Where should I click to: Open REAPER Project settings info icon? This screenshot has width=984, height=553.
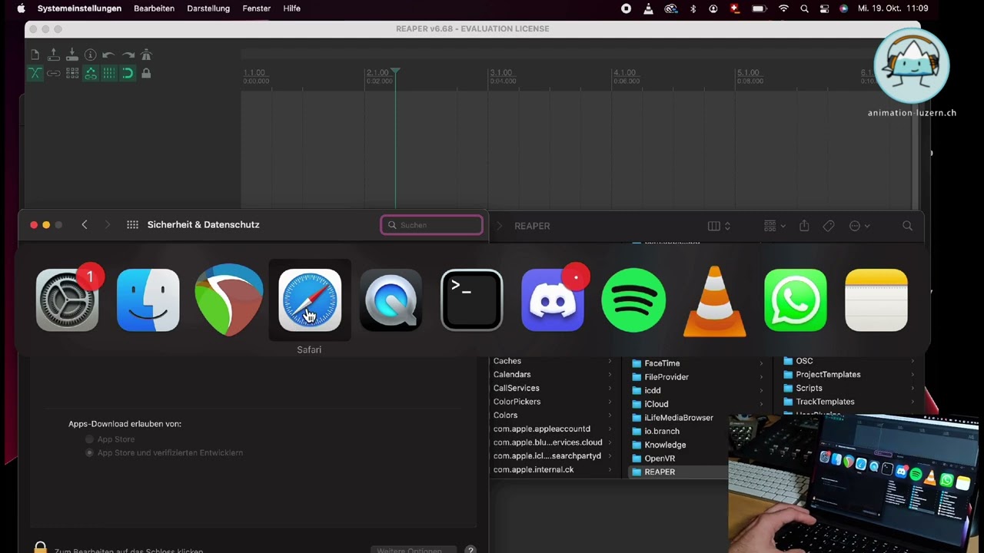[x=91, y=55]
